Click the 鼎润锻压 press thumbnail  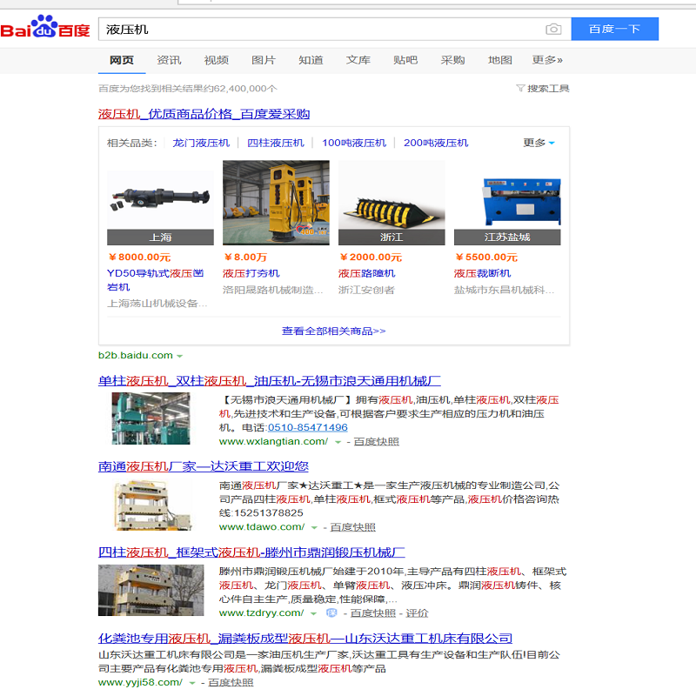pos(151,591)
